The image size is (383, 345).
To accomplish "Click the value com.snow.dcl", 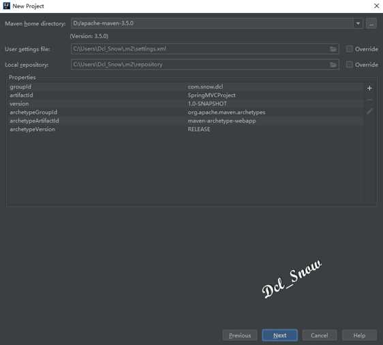I will [x=205, y=87].
